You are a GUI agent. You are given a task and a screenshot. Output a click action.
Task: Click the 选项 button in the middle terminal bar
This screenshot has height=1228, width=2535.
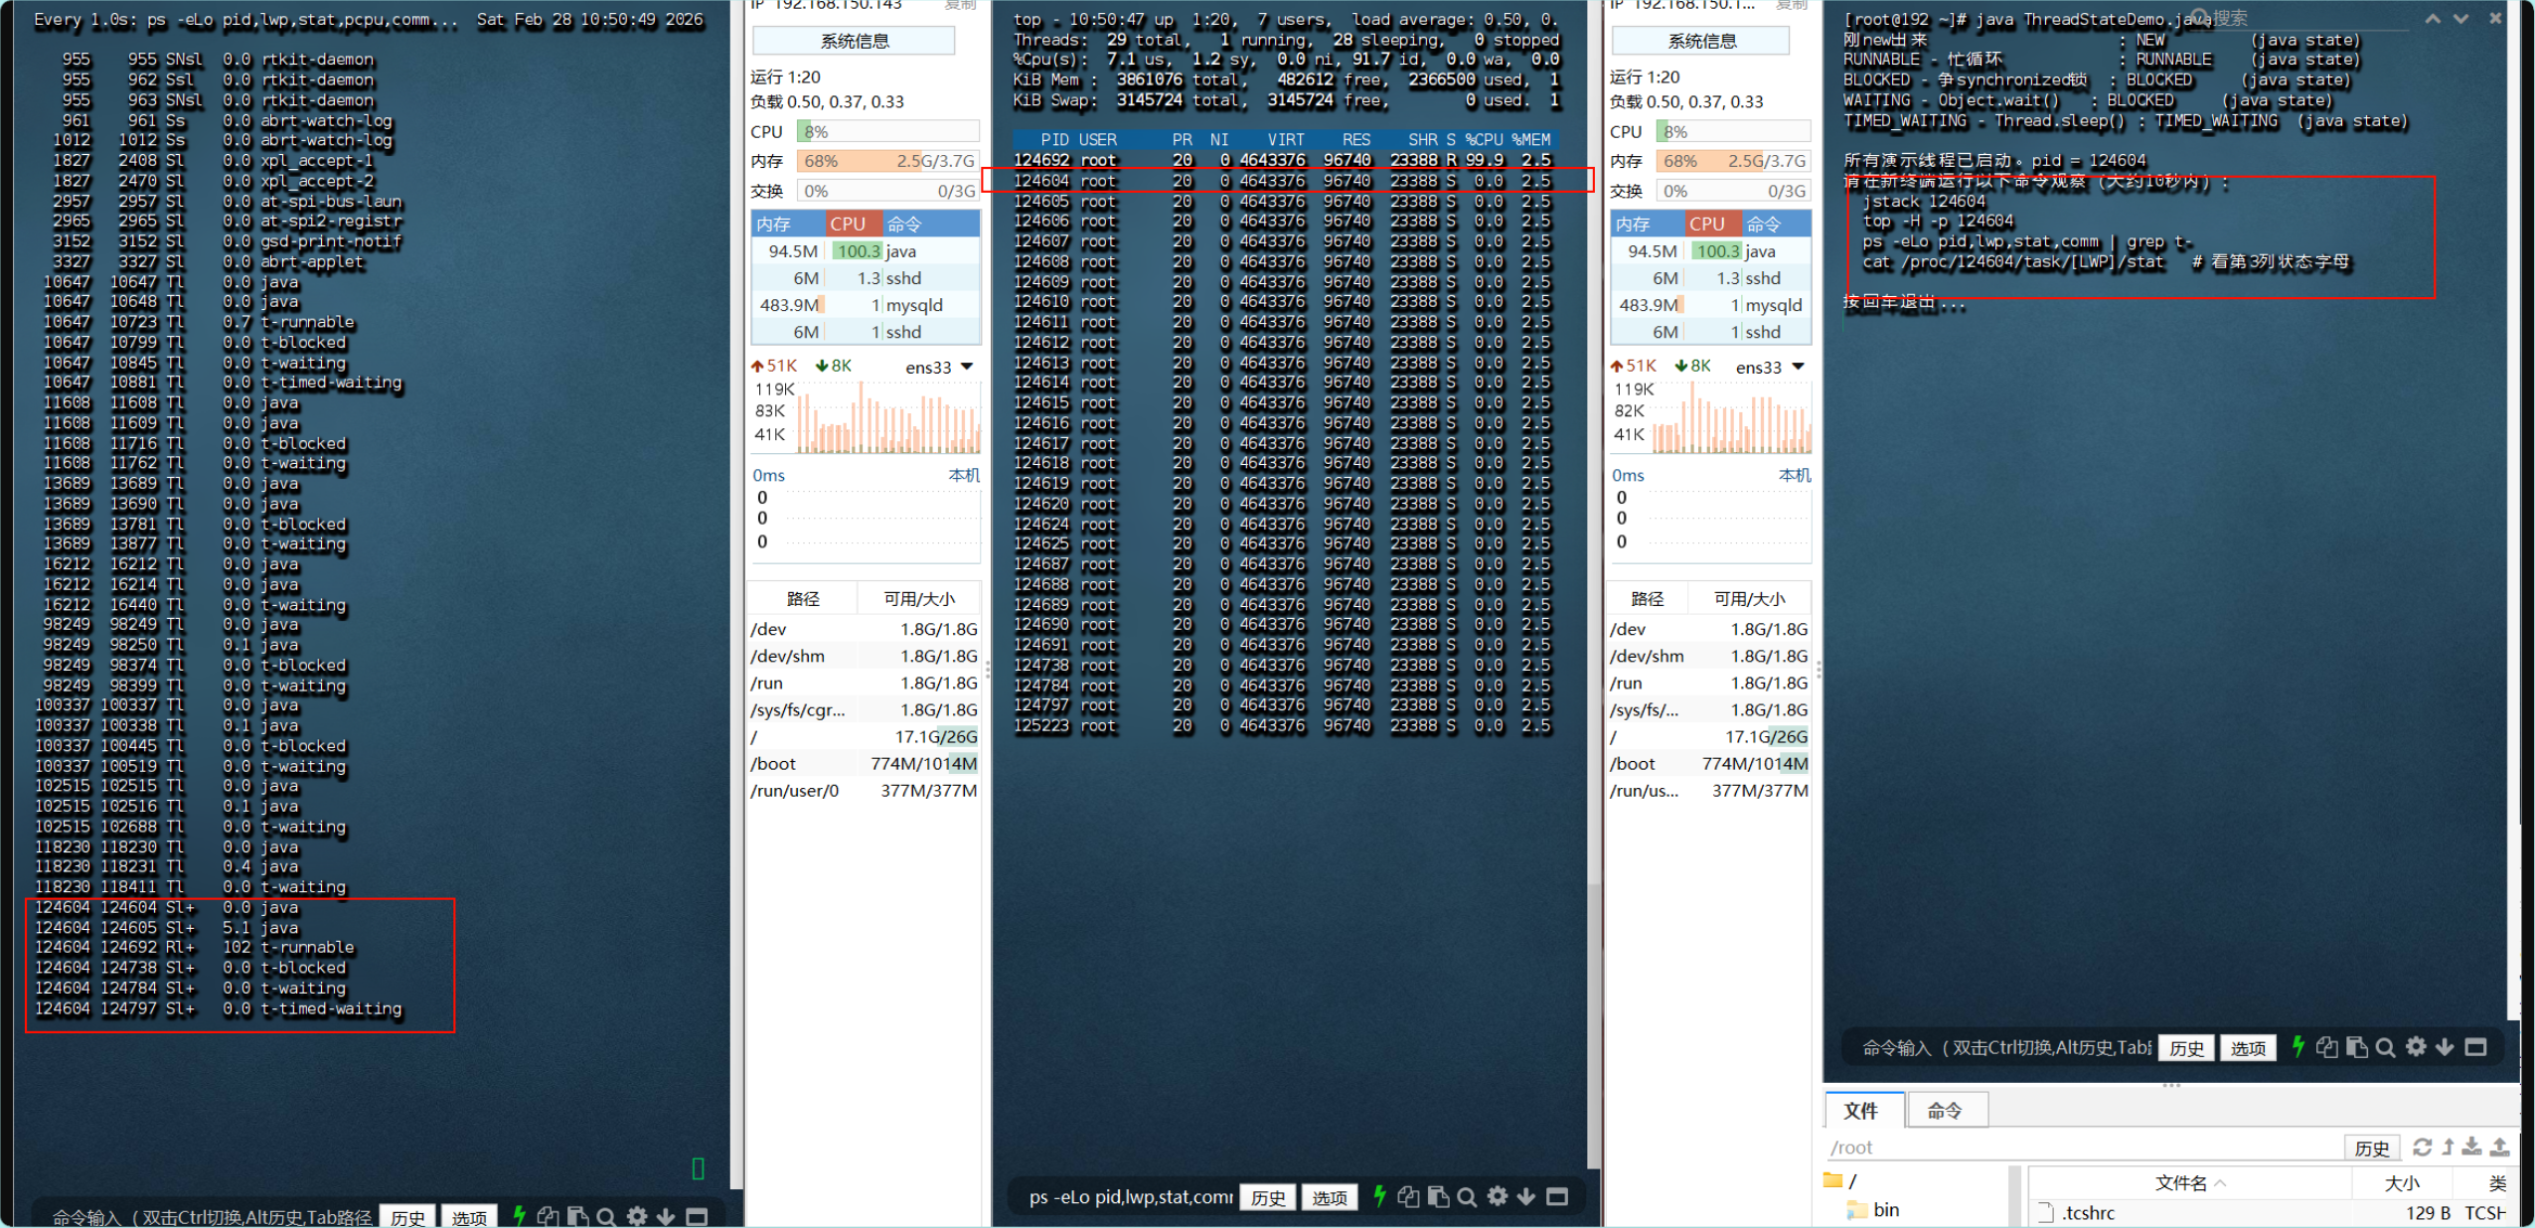[x=1329, y=1197]
